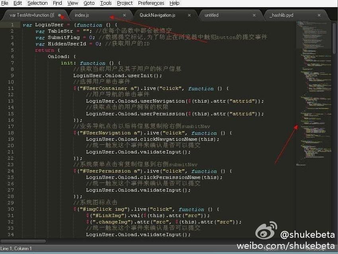Screen dimensions: 338x254
Task: Open the Find menu
Action: coord(57,3)
